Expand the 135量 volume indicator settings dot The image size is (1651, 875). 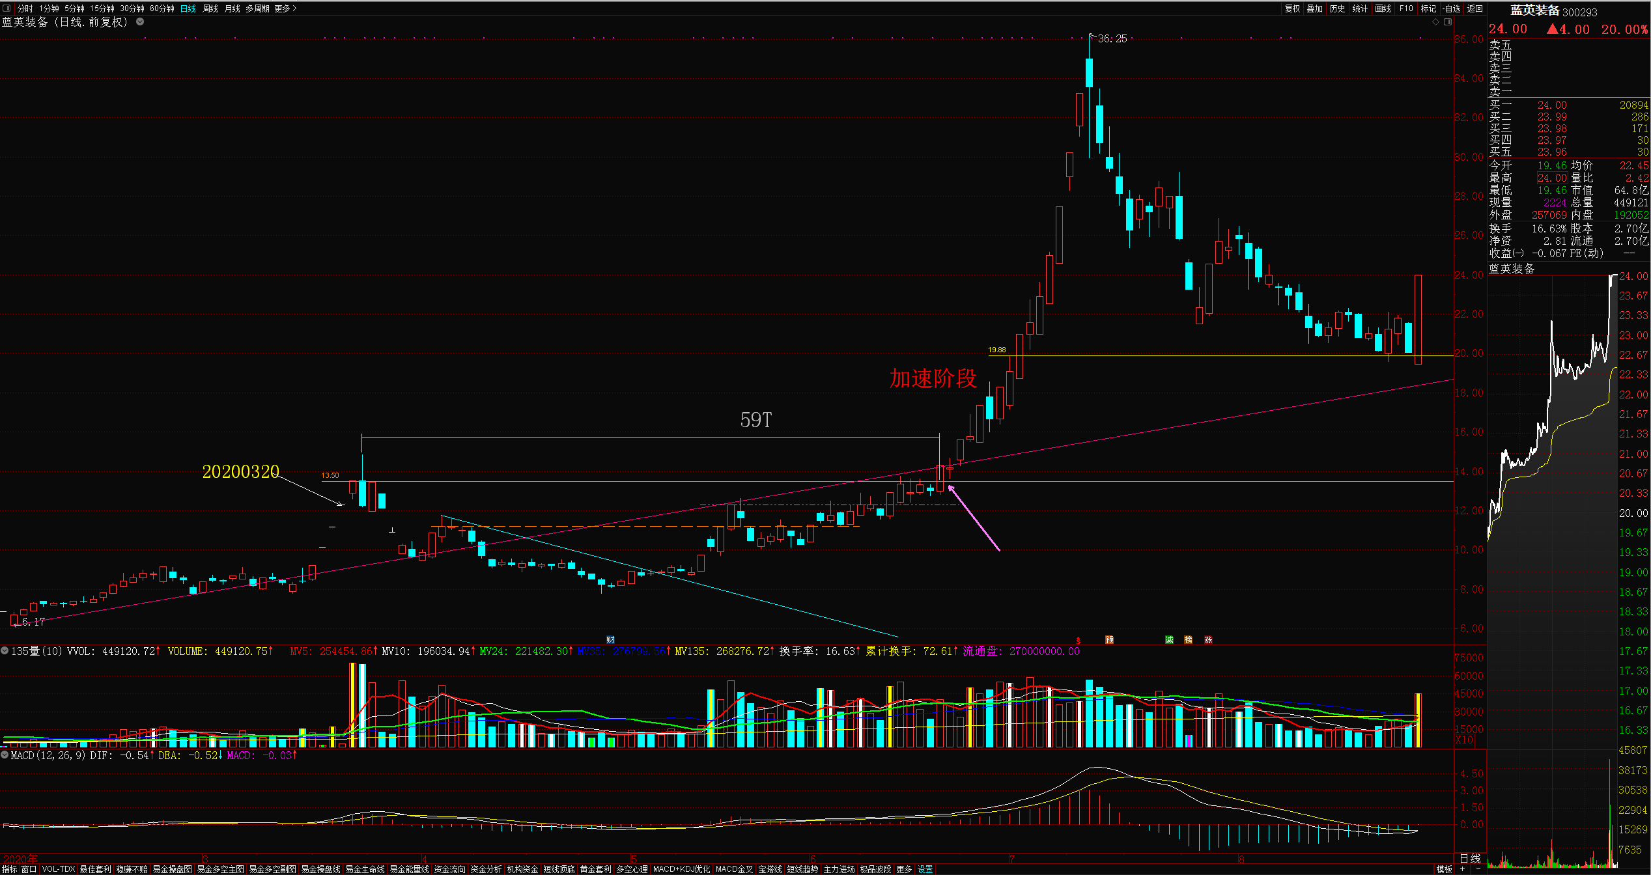click(x=5, y=650)
